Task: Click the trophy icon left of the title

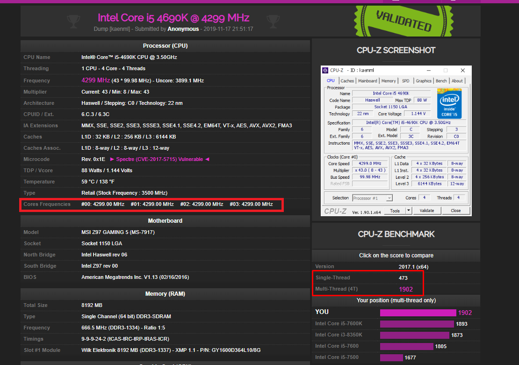Action: point(73,22)
